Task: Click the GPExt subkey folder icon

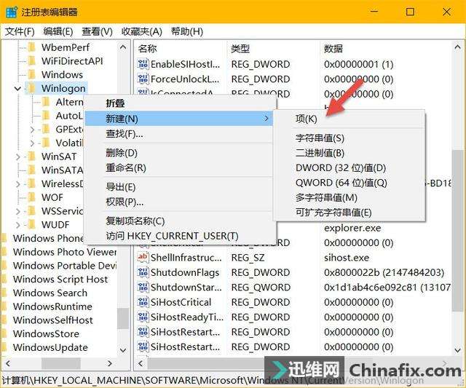Action: pyautogui.click(x=46, y=130)
